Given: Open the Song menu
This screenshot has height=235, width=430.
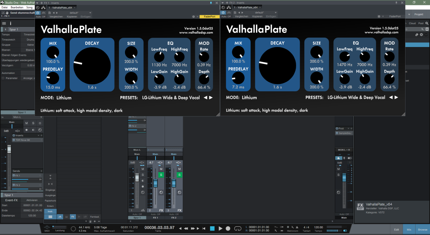Looking at the screenshot, I should pos(30,7).
